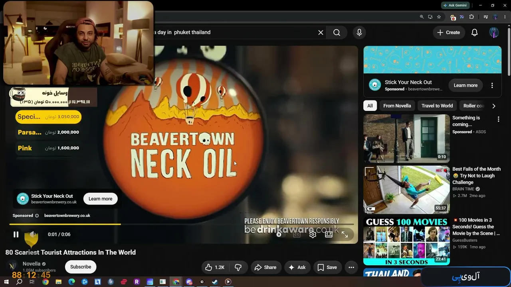Click the Sponsored label under the video ad
Image resolution: width=511 pixels, height=287 pixels.
(x=23, y=216)
